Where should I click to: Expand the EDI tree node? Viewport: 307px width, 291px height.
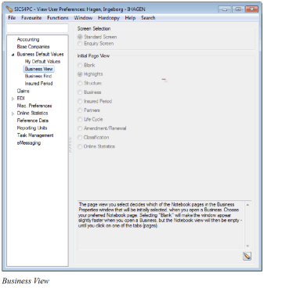point(13,99)
